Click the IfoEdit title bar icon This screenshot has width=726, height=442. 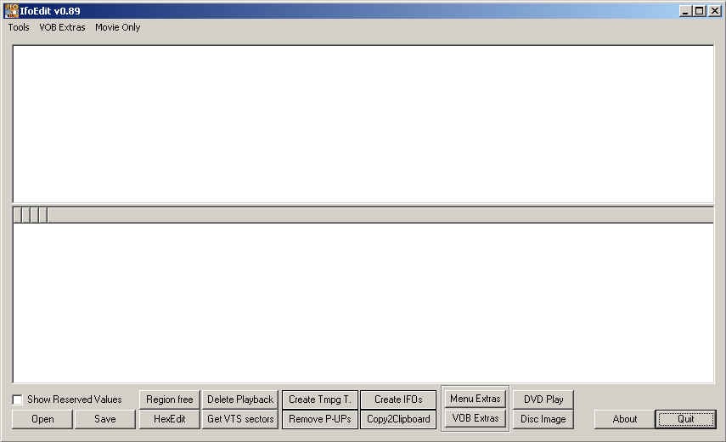(x=11, y=11)
